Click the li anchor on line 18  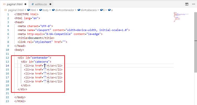tap(43, 81)
